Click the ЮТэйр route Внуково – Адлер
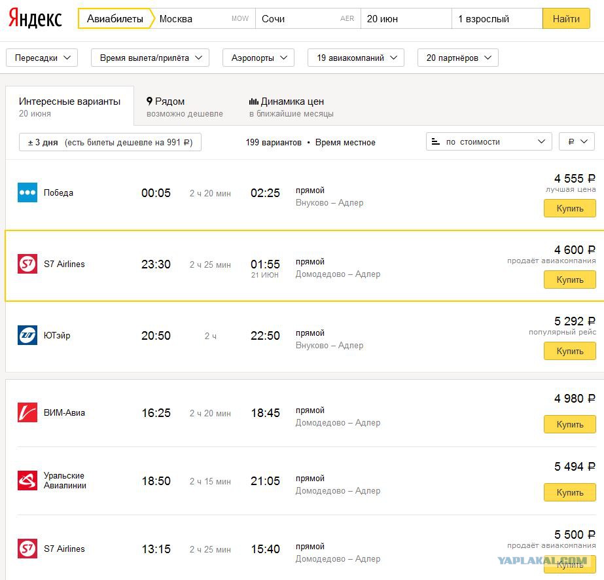Screen dimensions: 604x580 tap(329, 345)
